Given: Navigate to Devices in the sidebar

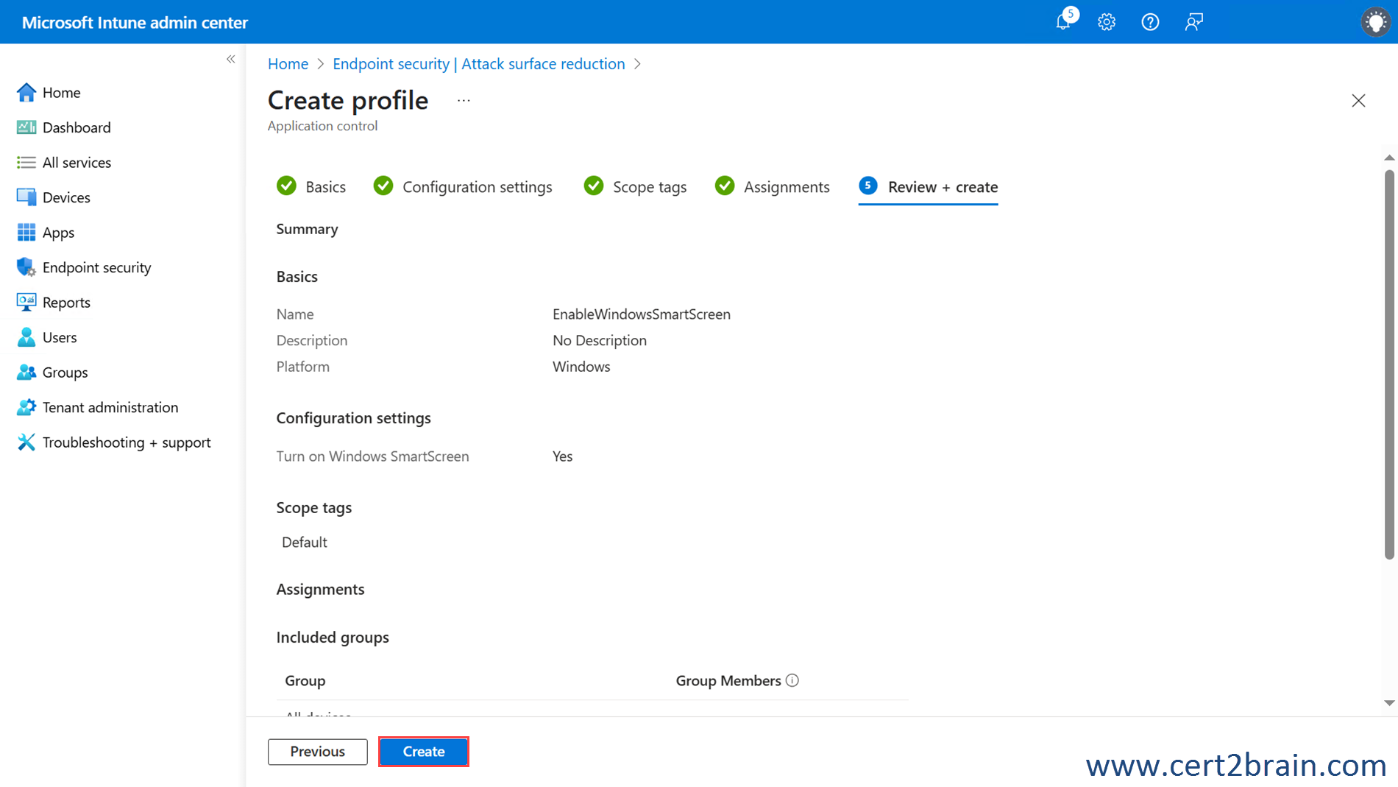Looking at the screenshot, I should coord(66,197).
